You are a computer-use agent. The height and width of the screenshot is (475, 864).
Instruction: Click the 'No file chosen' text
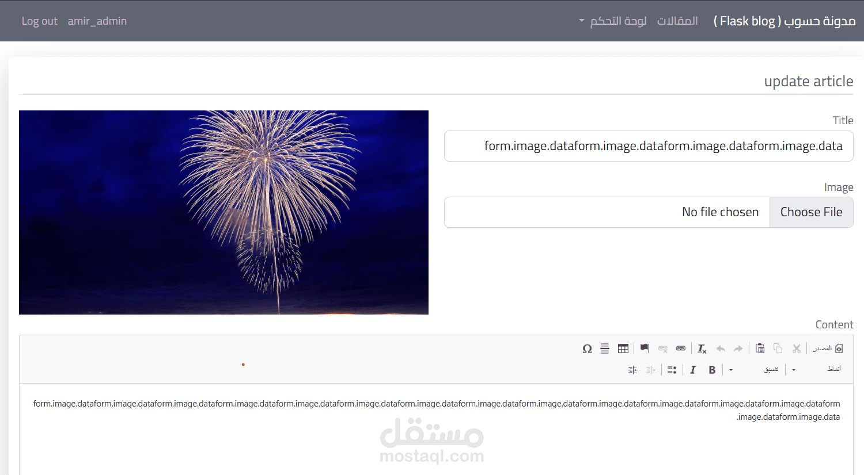tap(720, 212)
